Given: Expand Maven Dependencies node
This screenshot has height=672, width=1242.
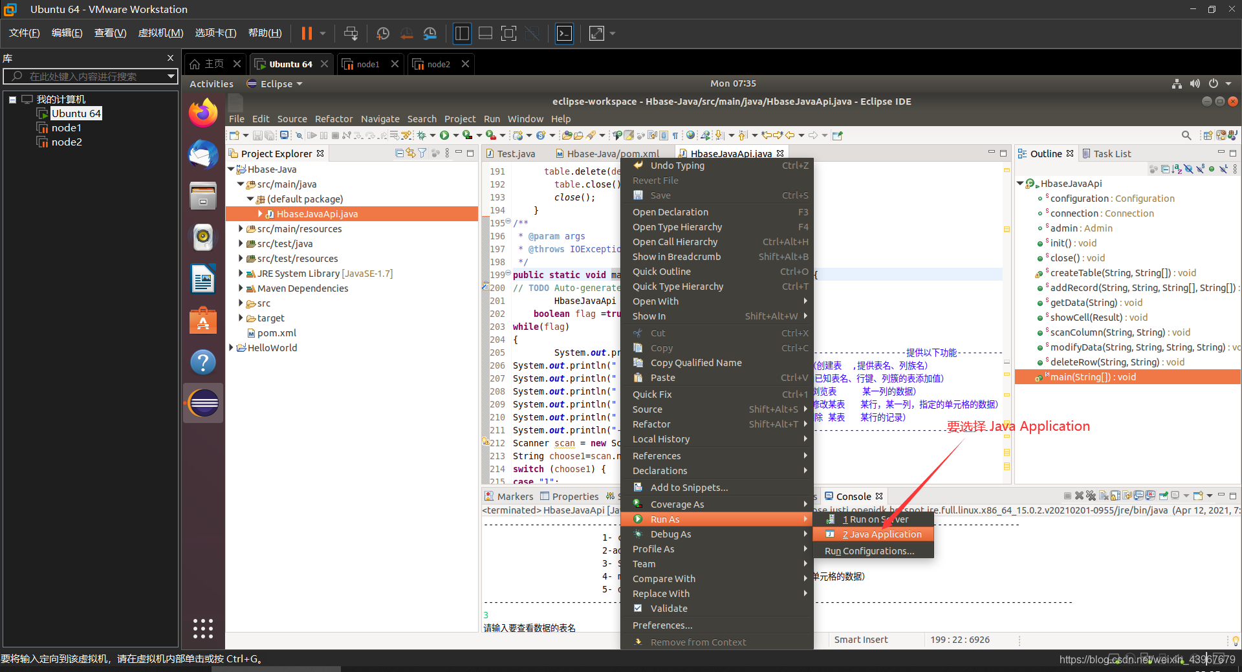Looking at the screenshot, I should [241, 288].
